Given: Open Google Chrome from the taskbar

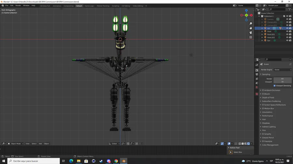Looking at the screenshot, I should tap(116, 161).
